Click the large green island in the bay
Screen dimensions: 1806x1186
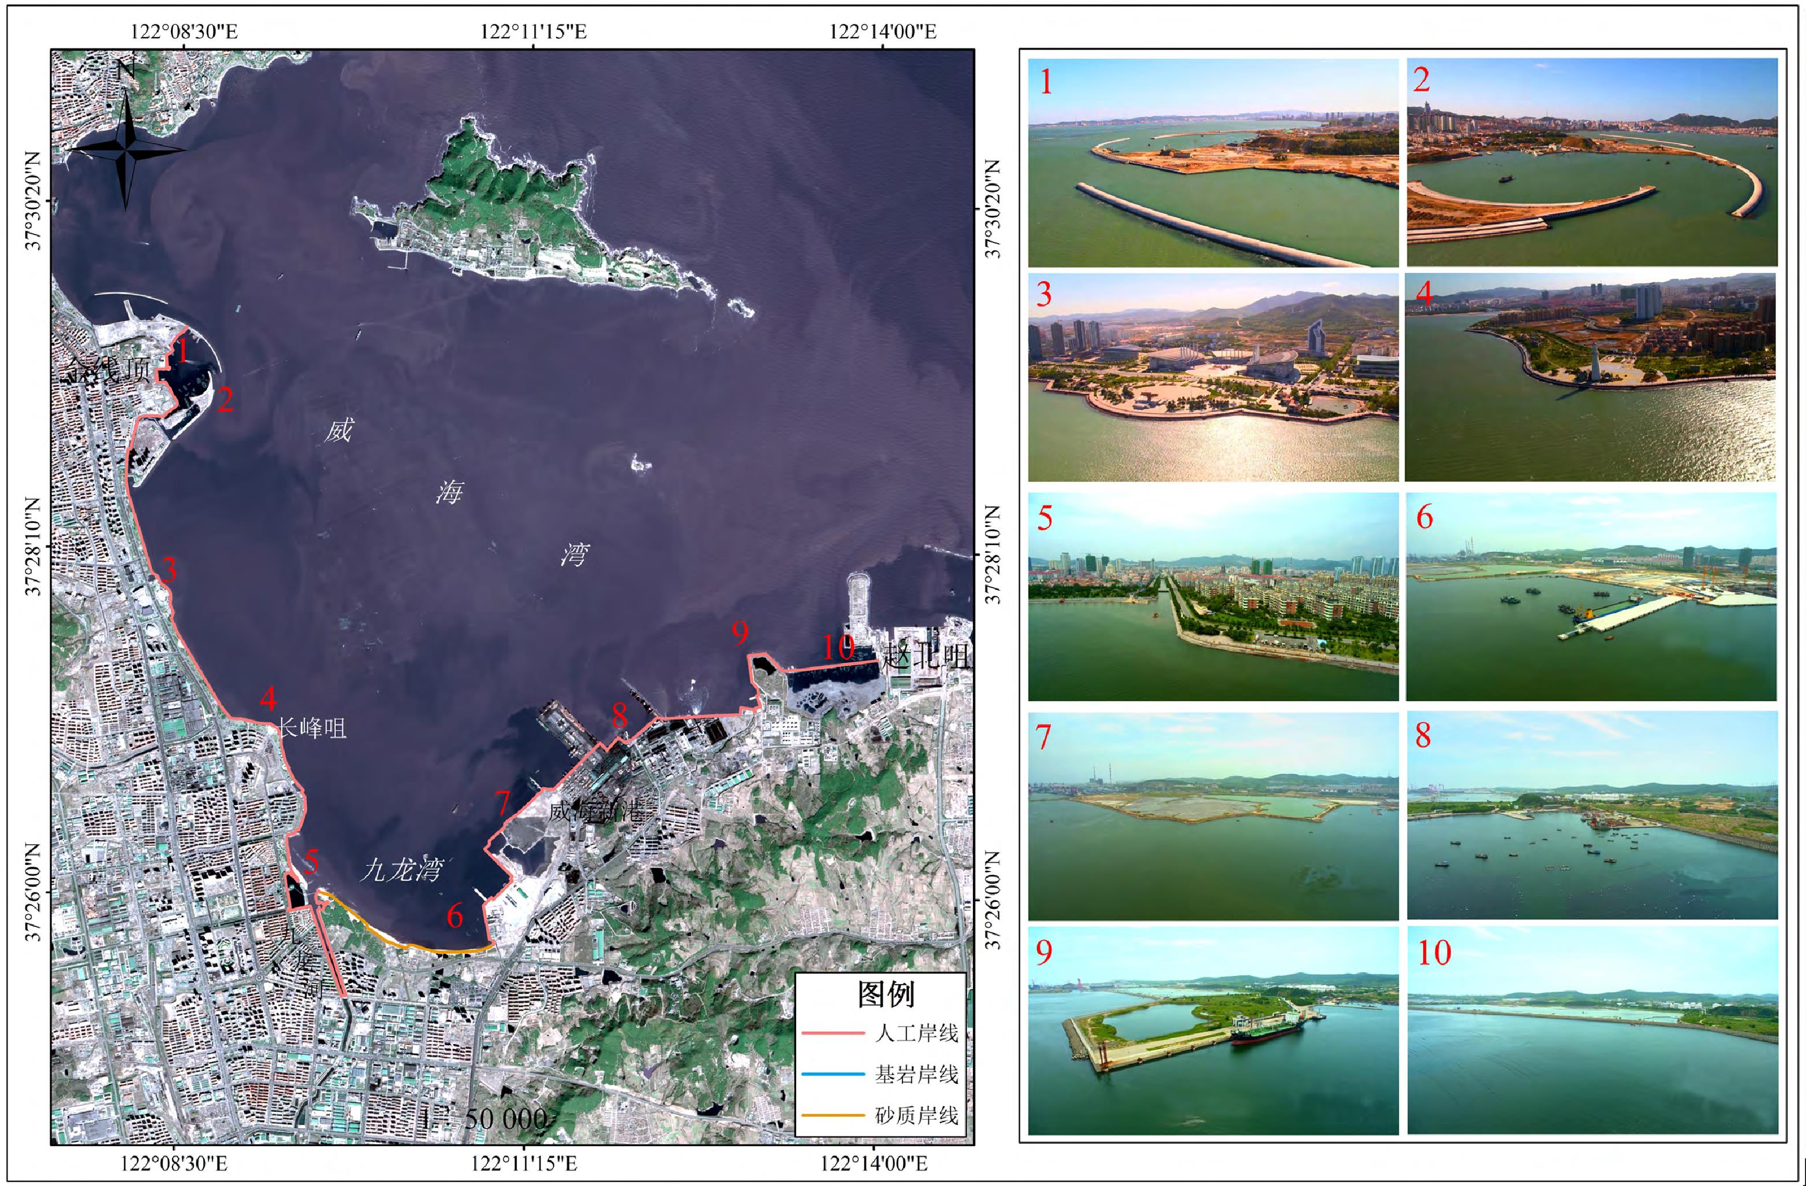[524, 212]
